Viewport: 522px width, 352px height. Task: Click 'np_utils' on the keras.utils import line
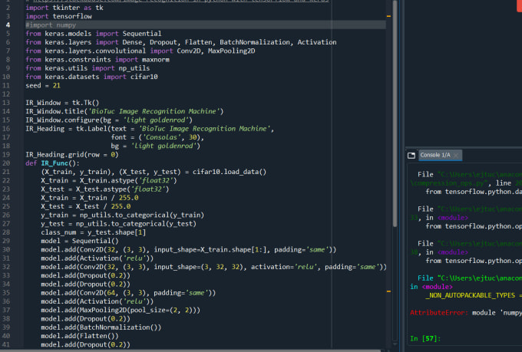pos(134,68)
